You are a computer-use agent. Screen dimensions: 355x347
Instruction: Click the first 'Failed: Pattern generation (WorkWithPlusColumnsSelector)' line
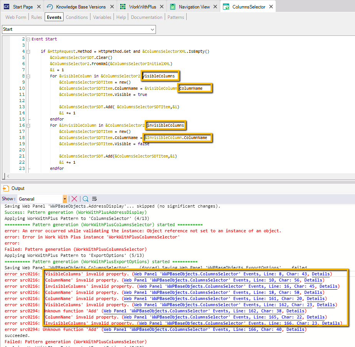click(x=75, y=249)
